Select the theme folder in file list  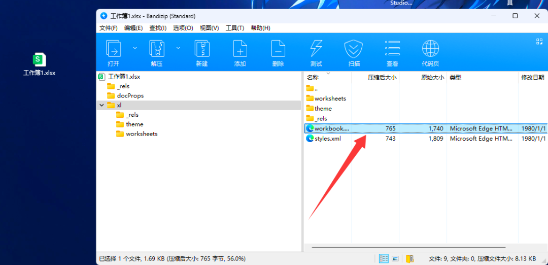[323, 108]
